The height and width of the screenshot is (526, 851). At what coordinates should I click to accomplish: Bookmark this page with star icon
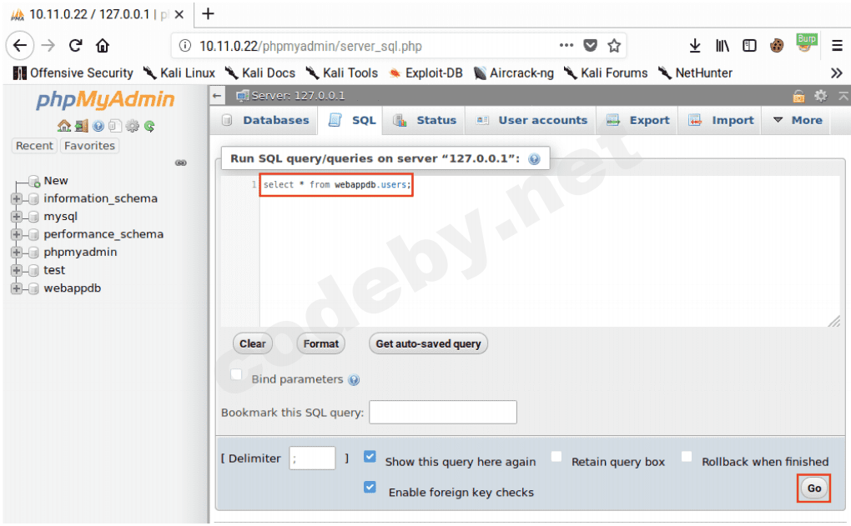pyautogui.click(x=614, y=46)
